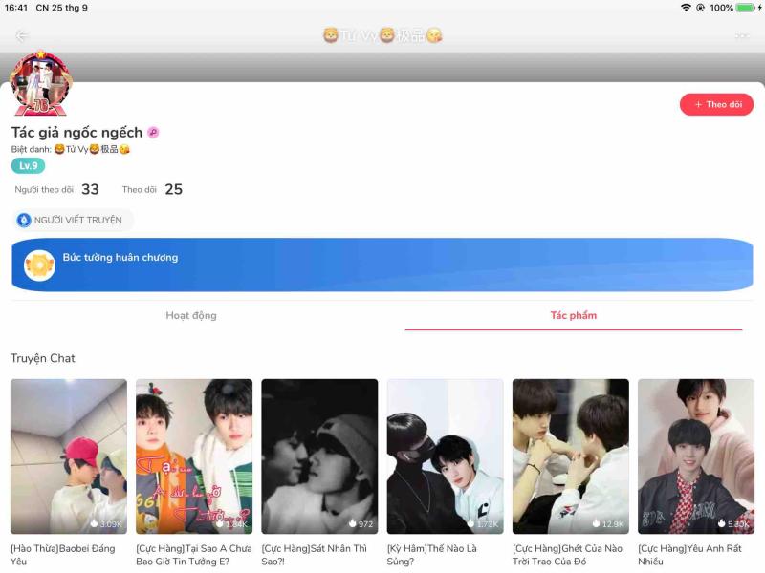
Task: Tap the battery indicator in status bar
Action: click(749, 8)
